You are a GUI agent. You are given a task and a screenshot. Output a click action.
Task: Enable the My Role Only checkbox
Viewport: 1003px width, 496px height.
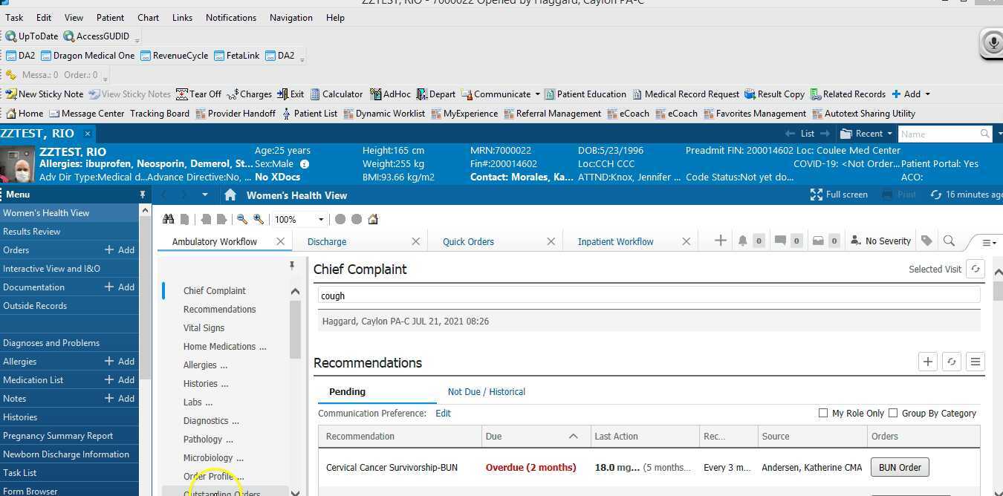pos(823,413)
